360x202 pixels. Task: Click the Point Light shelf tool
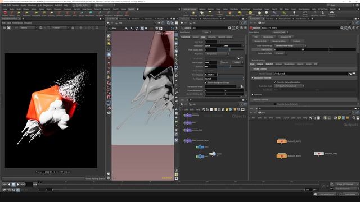click(193, 13)
